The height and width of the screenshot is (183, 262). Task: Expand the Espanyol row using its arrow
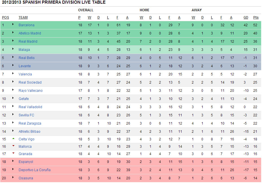tap(13, 161)
